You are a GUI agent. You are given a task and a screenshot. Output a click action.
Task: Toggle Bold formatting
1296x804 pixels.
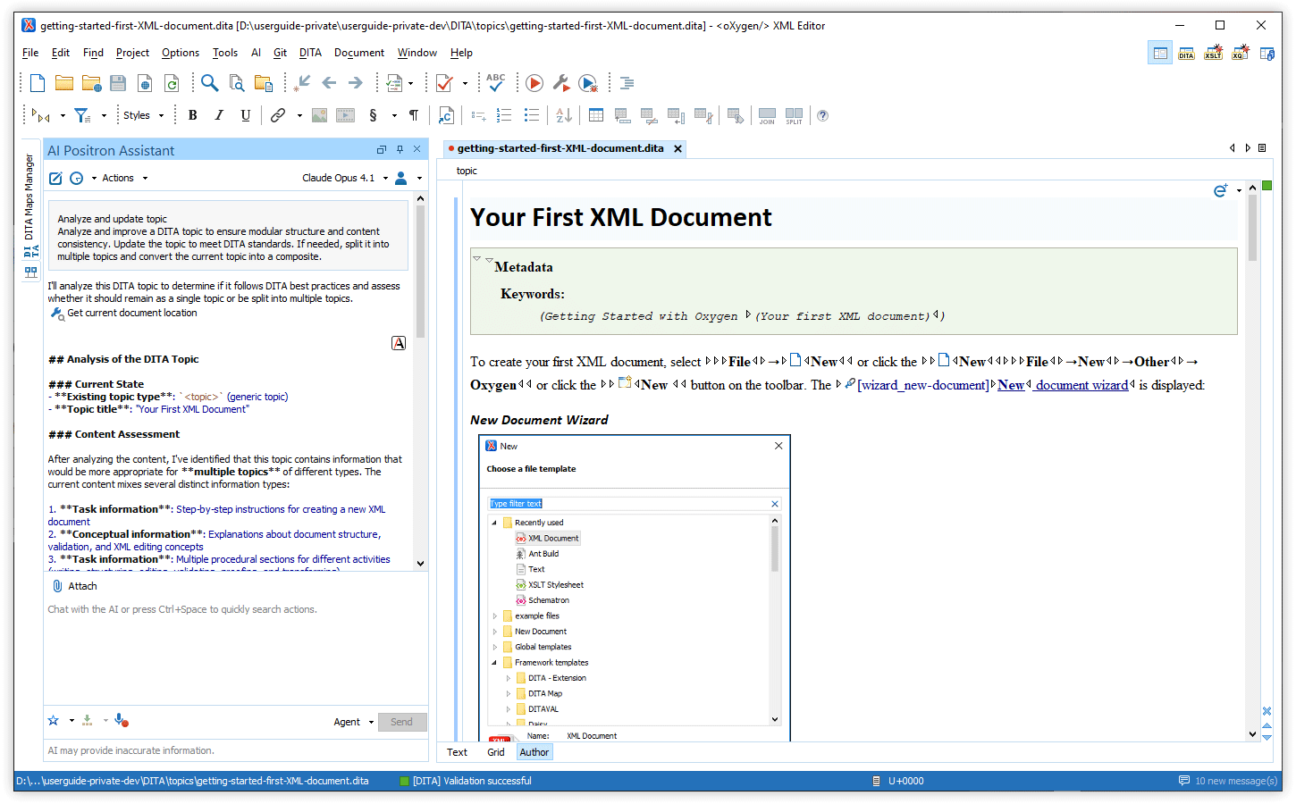pos(192,115)
